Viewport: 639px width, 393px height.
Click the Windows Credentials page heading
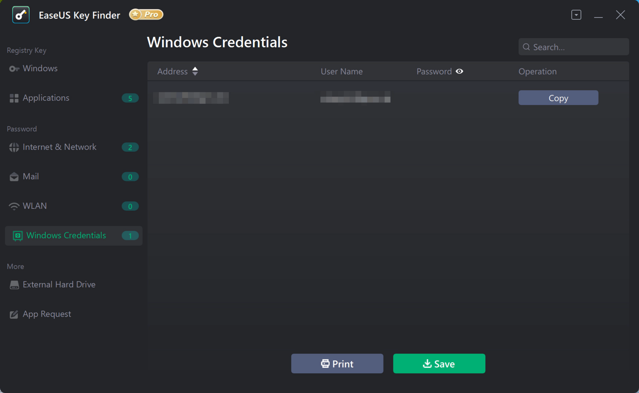coord(217,42)
